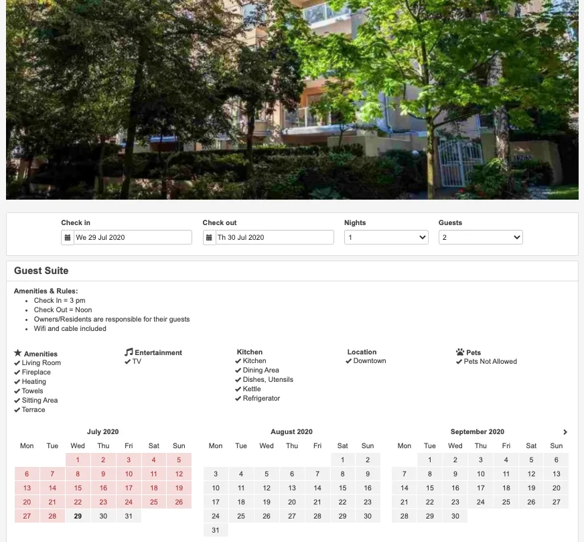Toggle the Sitting Area amenity checkmark
Screen dimensions: 584x542
click(19, 400)
